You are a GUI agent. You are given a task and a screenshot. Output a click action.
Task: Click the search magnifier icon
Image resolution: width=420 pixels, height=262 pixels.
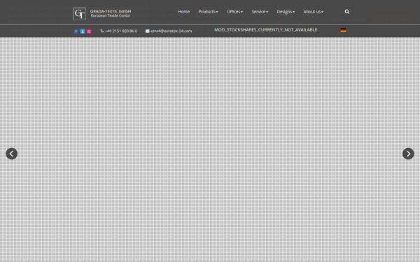(347, 12)
